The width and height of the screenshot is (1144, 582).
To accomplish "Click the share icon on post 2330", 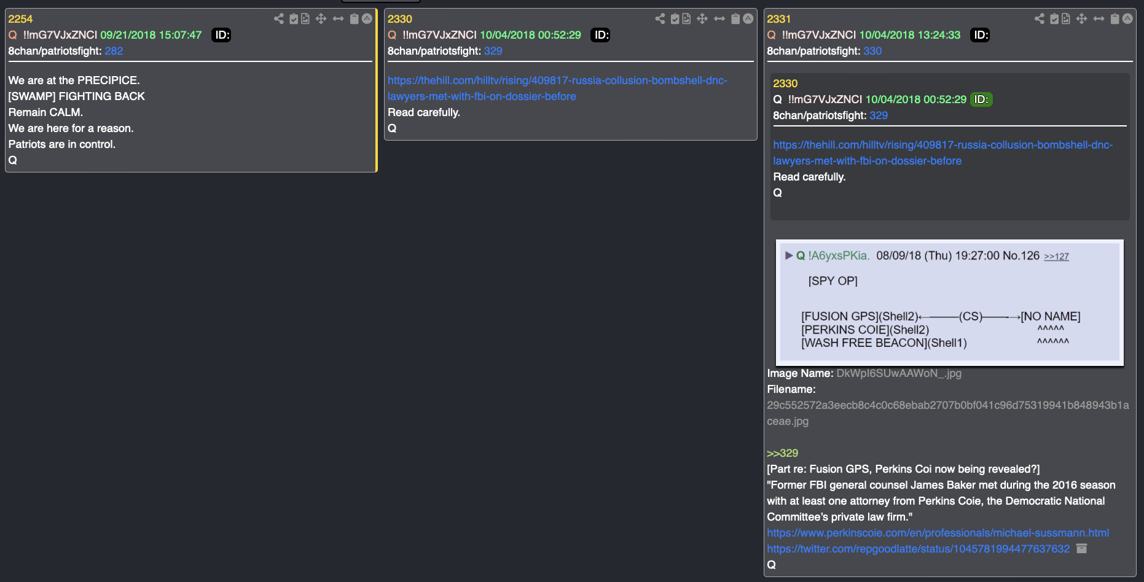I will [x=660, y=18].
